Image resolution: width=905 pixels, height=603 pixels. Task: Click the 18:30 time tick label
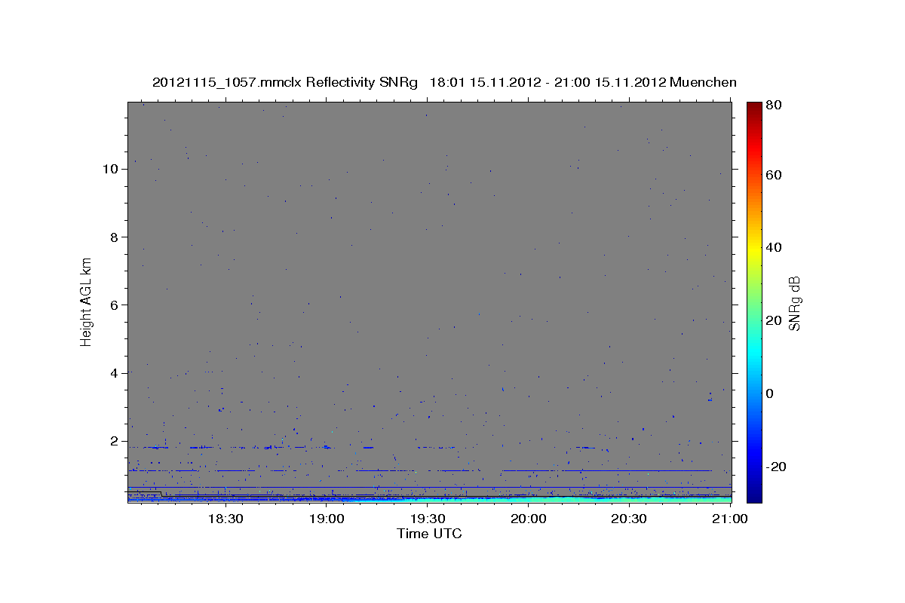point(225,519)
